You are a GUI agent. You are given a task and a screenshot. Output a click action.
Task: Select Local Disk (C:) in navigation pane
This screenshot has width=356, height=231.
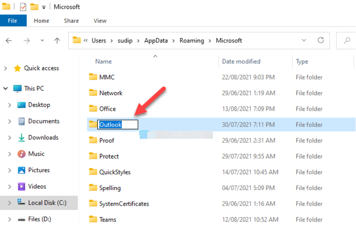(x=47, y=203)
